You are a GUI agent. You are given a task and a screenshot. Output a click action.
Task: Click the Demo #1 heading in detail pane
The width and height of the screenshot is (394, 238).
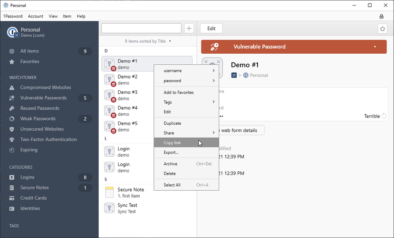click(x=245, y=65)
